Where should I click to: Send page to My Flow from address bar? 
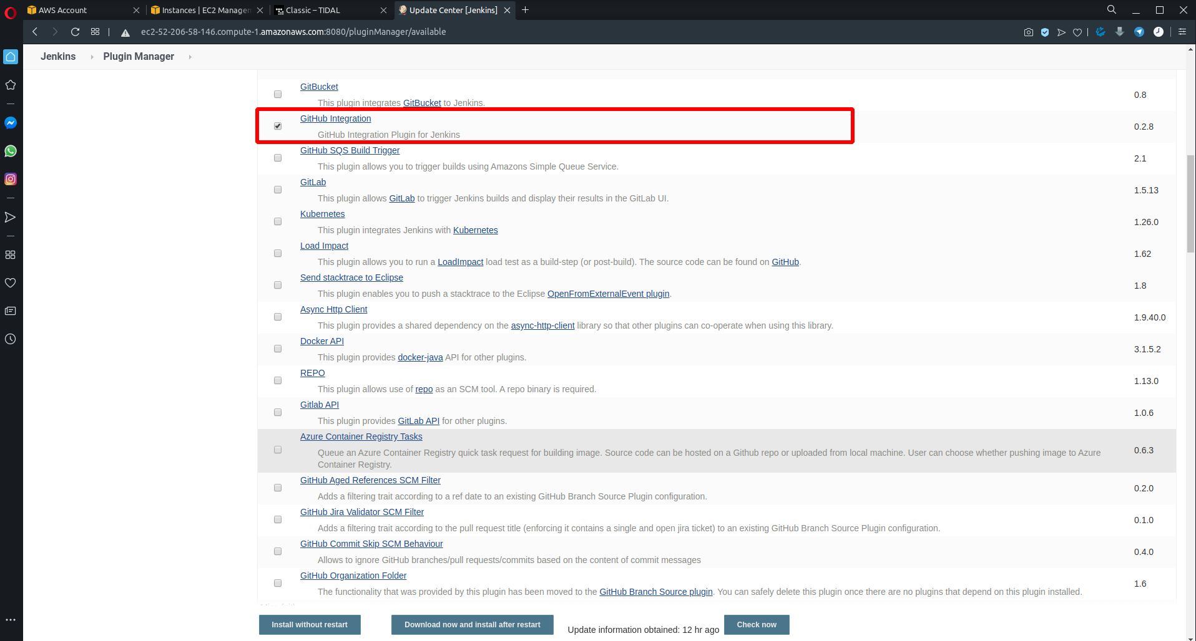(1061, 32)
